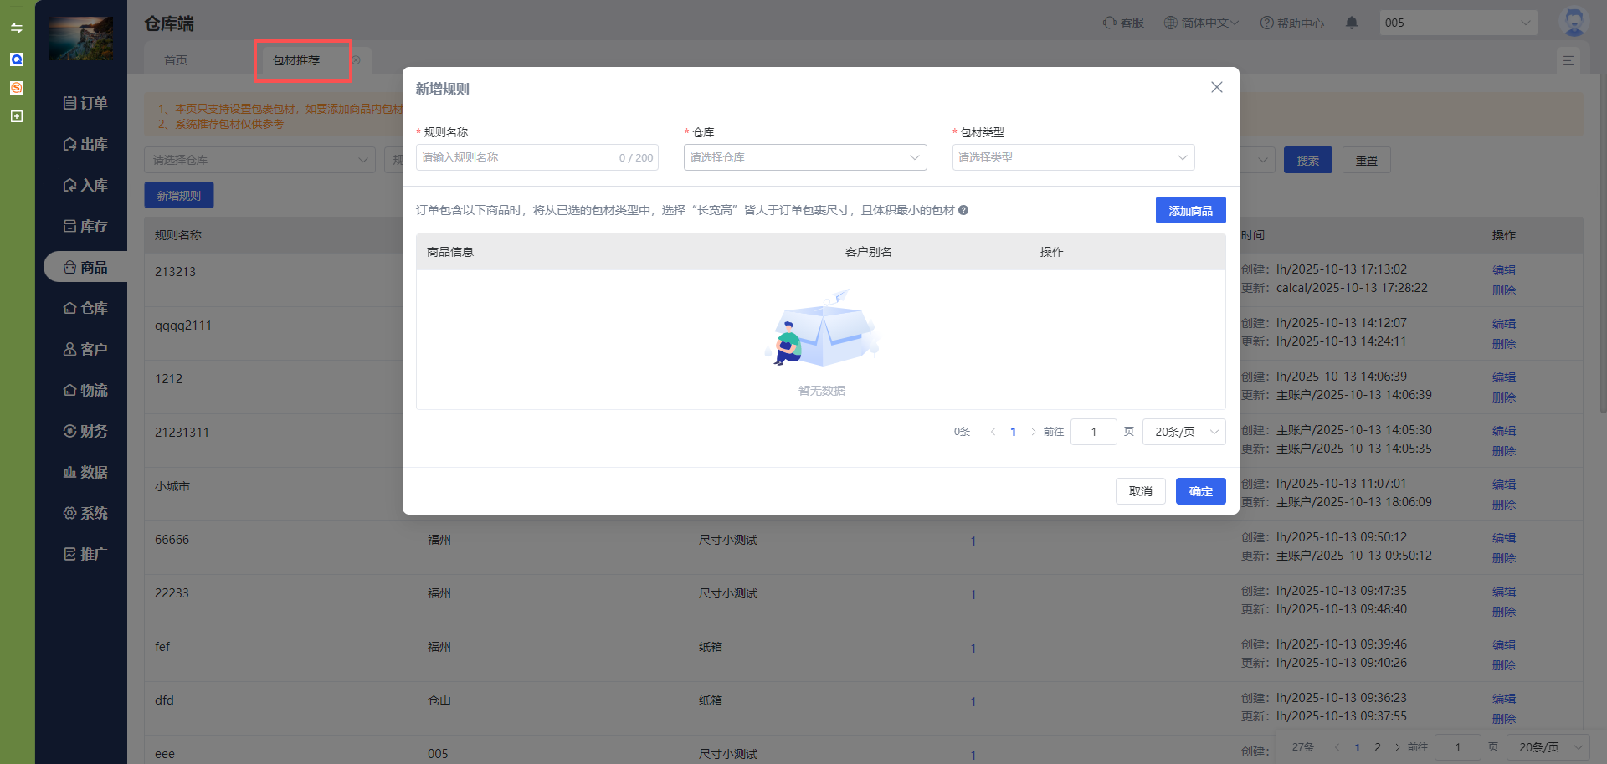
Task: Open the 20条/页 page size dropdown in dialog
Action: point(1183,432)
